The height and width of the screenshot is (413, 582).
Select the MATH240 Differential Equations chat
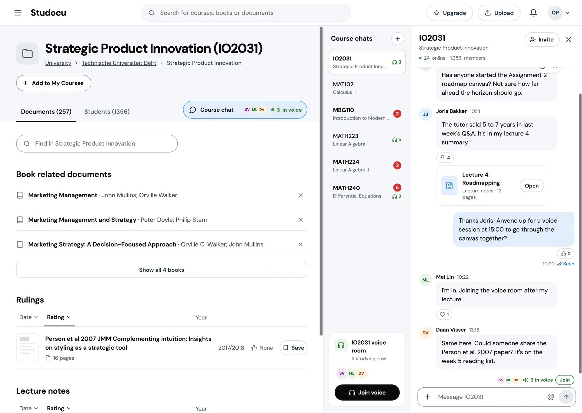point(367,192)
